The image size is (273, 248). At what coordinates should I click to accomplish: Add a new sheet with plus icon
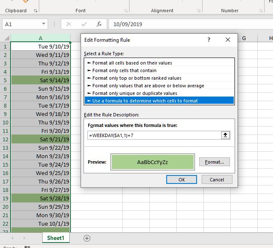pos(86,238)
